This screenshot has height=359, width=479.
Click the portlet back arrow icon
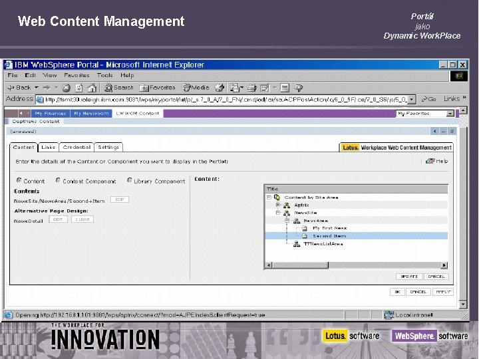click(434, 132)
